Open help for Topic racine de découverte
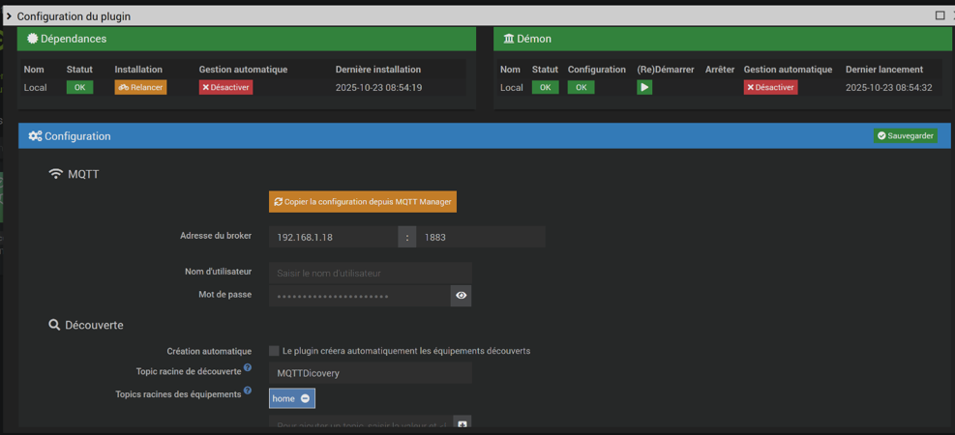The height and width of the screenshot is (435, 955). click(248, 368)
